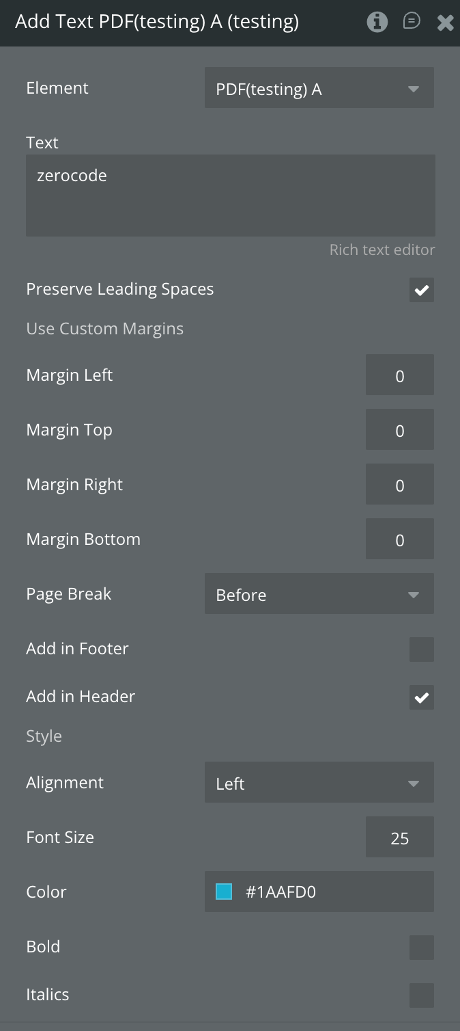This screenshot has width=460, height=1031.
Task: Click the Rich text editor link
Action: 382,250
